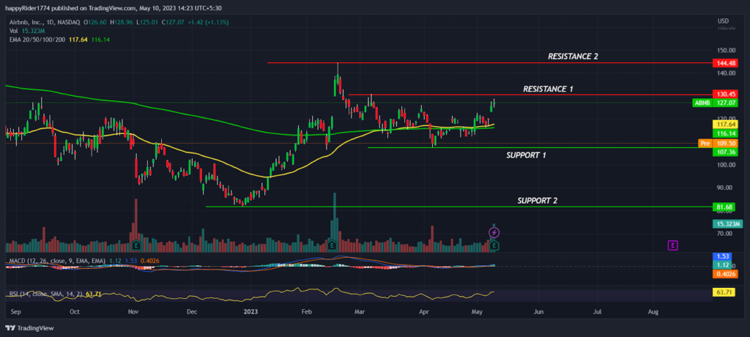Click the yellow 63.71 RSI value tag
750x337 pixels.
point(724,292)
